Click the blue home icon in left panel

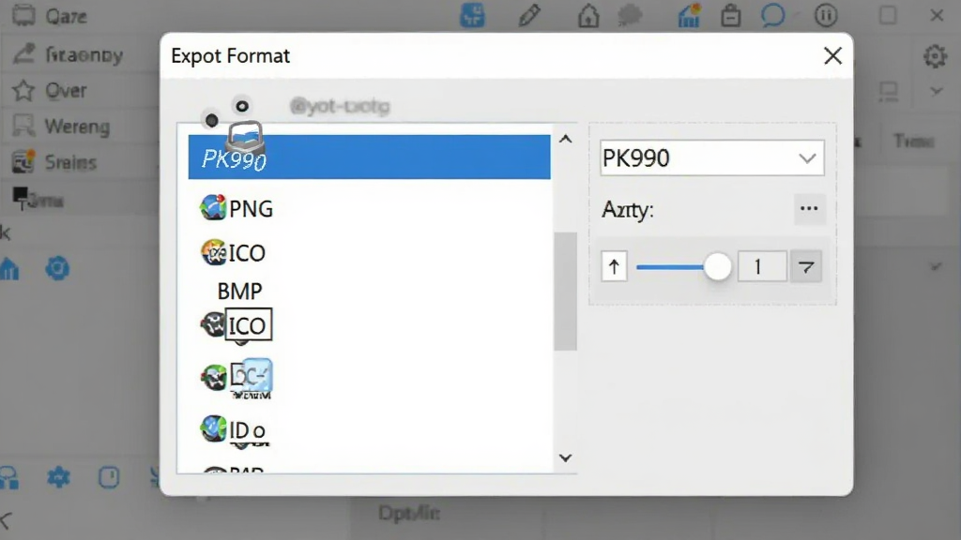pyautogui.click(x=9, y=268)
